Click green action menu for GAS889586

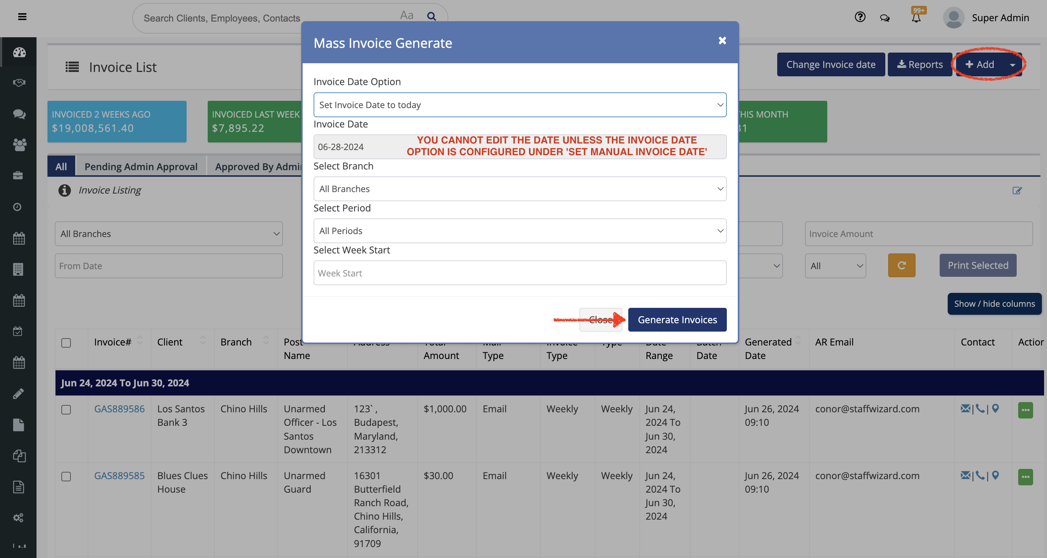pos(1025,410)
